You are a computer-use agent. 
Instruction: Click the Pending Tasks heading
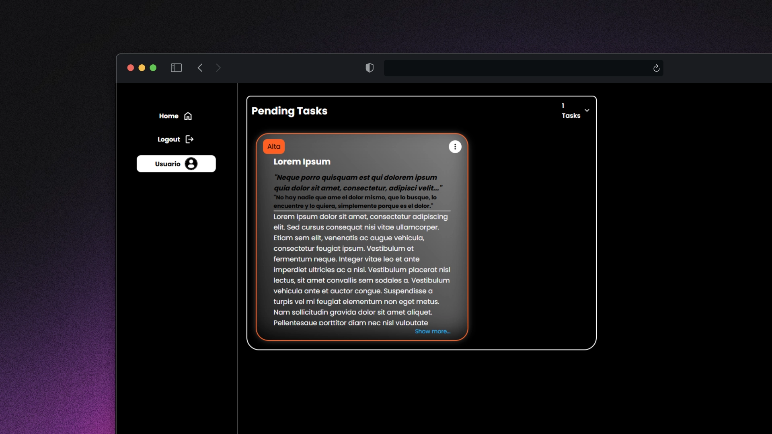289,111
